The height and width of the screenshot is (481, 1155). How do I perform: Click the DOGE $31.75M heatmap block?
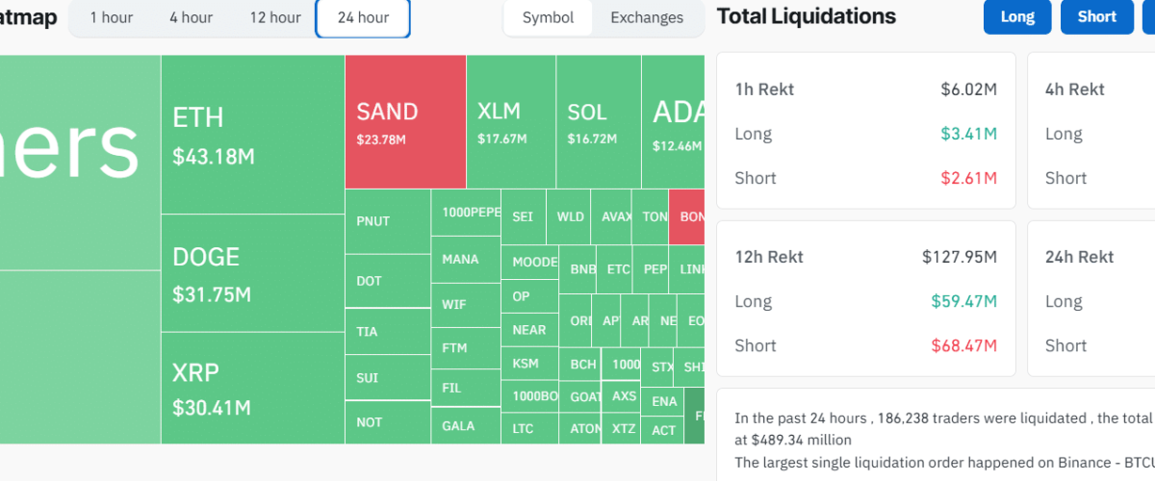252,272
